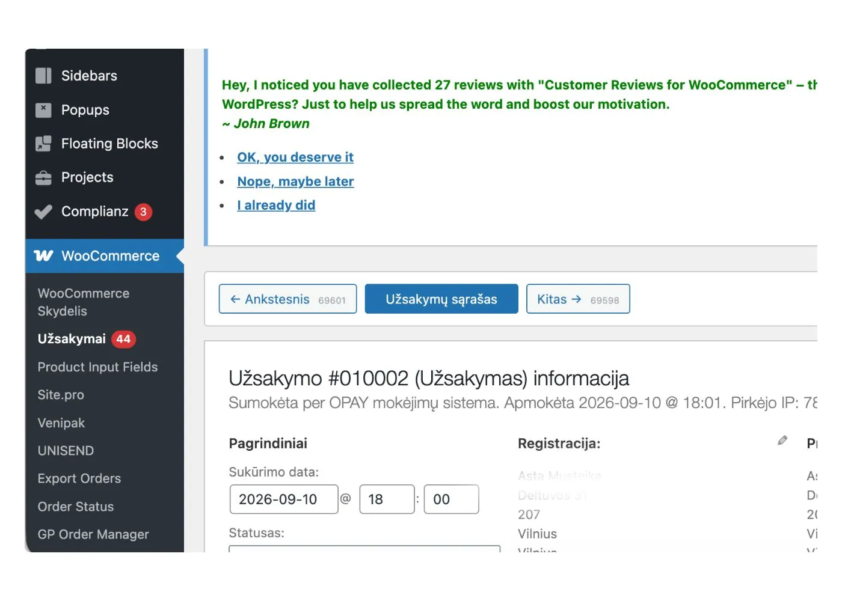Image resolution: width=842 pixels, height=601 pixels.
Task: Click the hour input field showing 18
Action: pyautogui.click(x=387, y=499)
